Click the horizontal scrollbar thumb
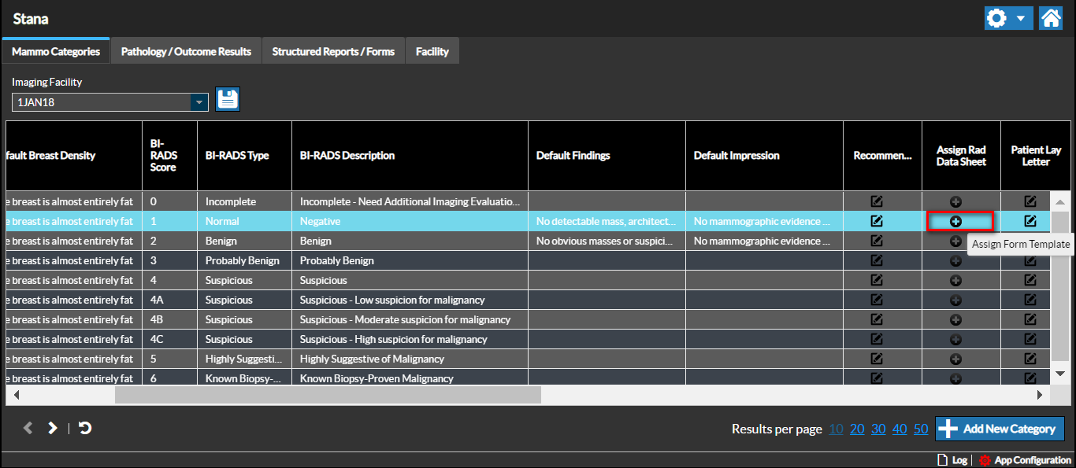This screenshot has width=1076, height=468. click(328, 395)
